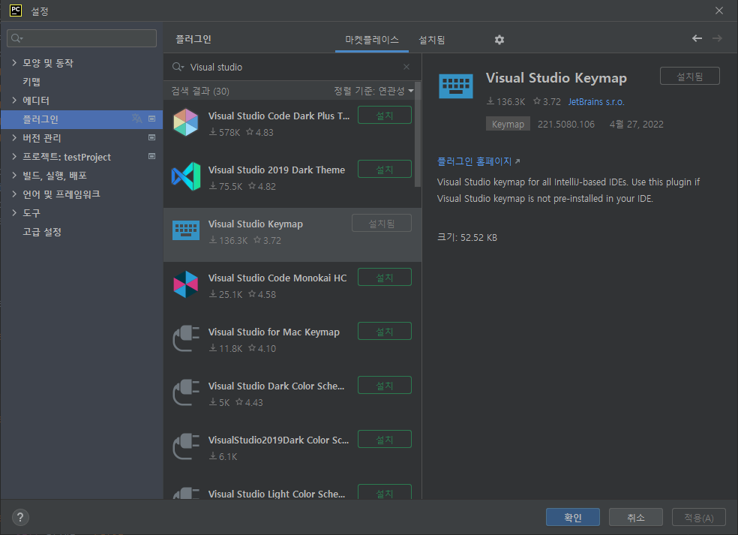Screen dimensions: 738x535
Task: Install VisualStudio2019Dark Color Scheme
Action: (385, 439)
